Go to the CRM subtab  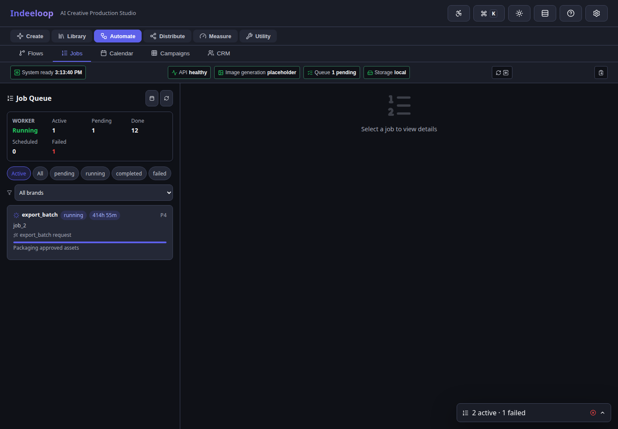(x=219, y=53)
